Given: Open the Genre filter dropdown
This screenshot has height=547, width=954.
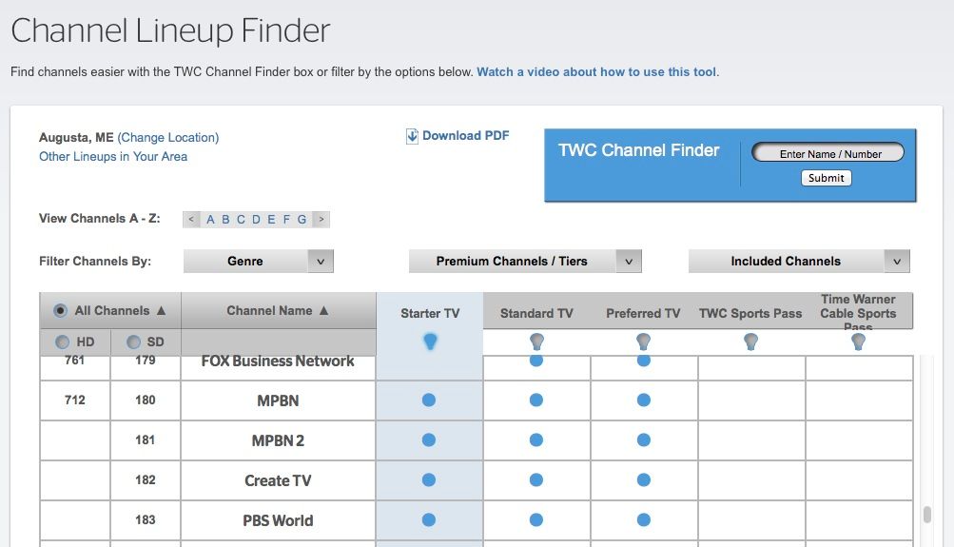Looking at the screenshot, I should coord(259,261).
